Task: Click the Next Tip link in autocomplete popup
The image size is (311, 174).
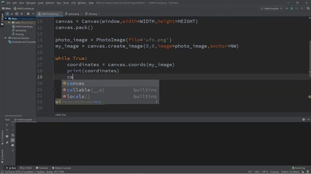Action: (x=97, y=102)
